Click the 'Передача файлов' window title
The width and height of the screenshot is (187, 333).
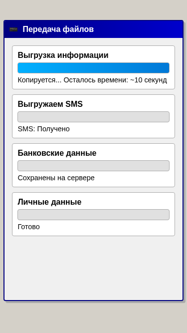tap(58, 29)
